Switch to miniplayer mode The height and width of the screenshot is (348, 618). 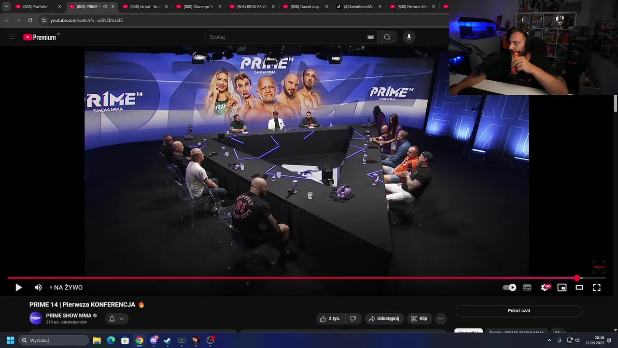click(562, 288)
